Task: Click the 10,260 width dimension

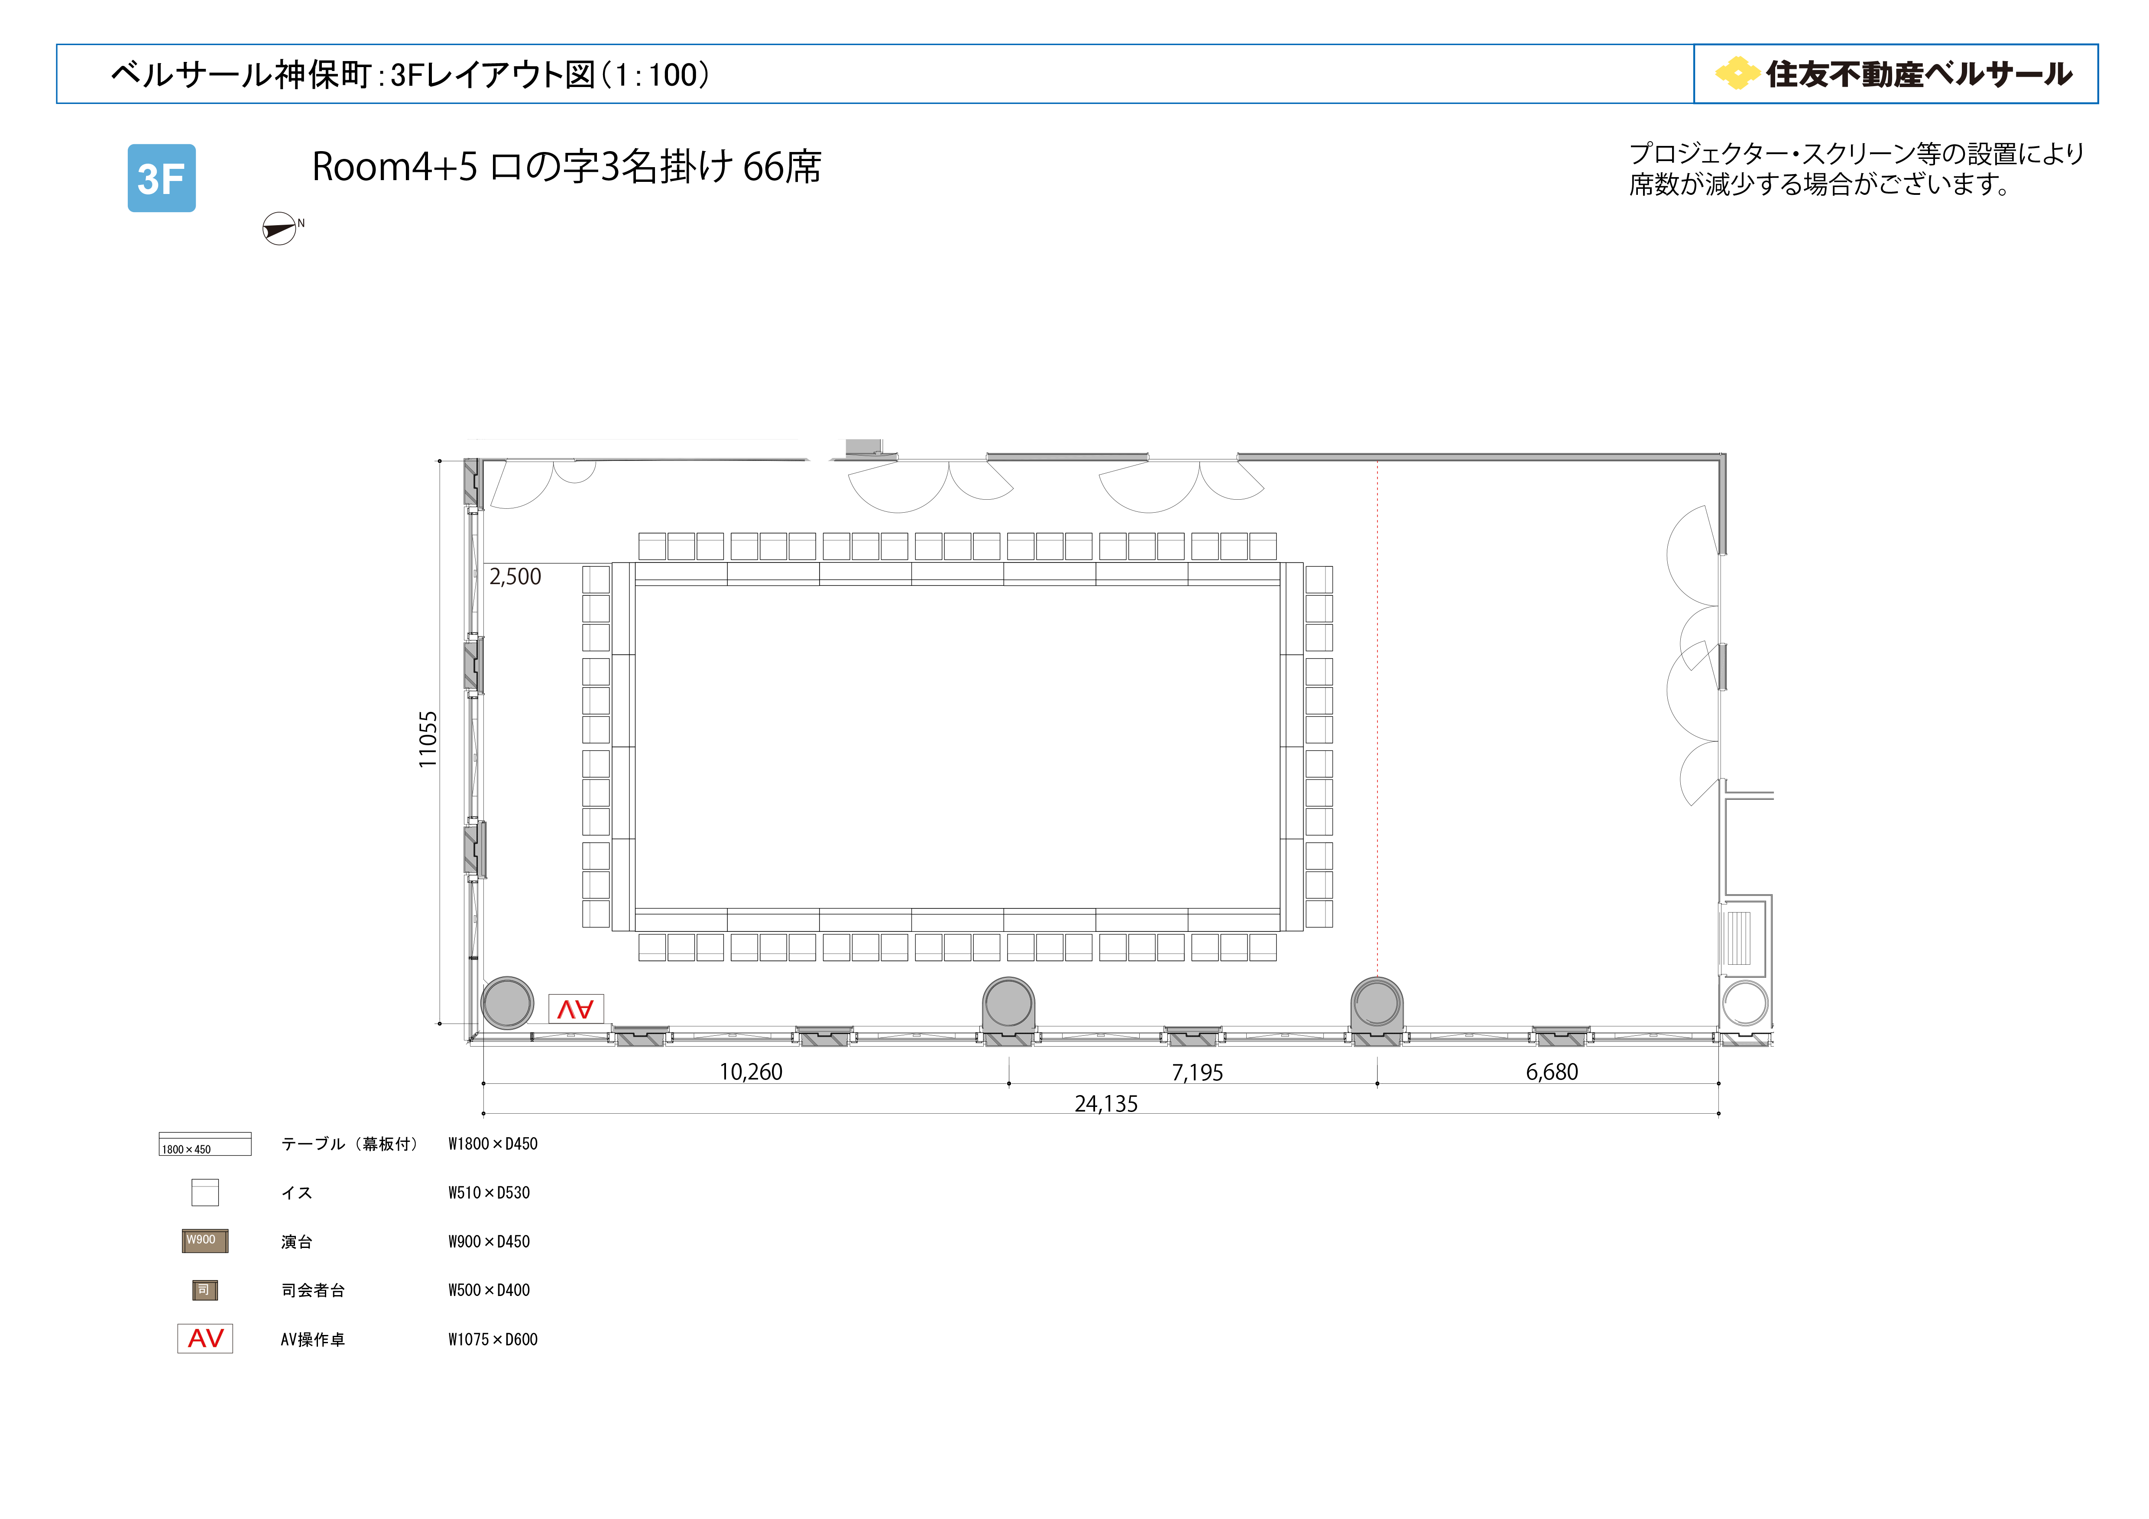Action: 751,1072
